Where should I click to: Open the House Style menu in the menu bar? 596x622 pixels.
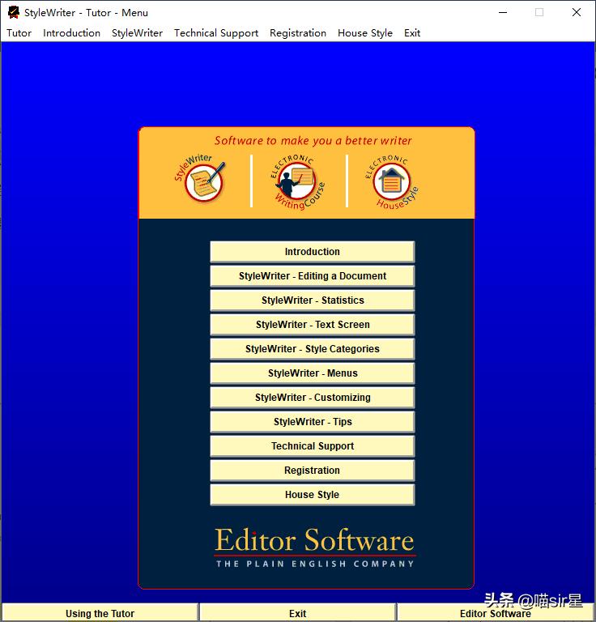(x=365, y=33)
